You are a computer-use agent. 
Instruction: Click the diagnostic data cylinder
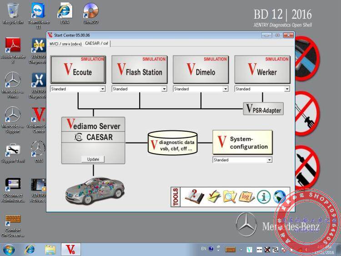click(172, 143)
